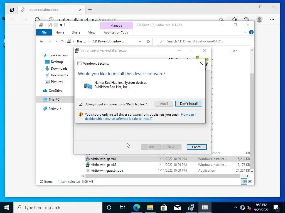Sort files by the Size column
The image size is (285, 213).
point(234,51)
